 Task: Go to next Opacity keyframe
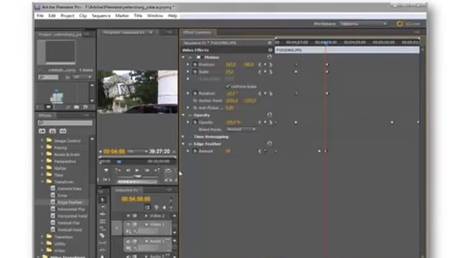click(x=271, y=123)
